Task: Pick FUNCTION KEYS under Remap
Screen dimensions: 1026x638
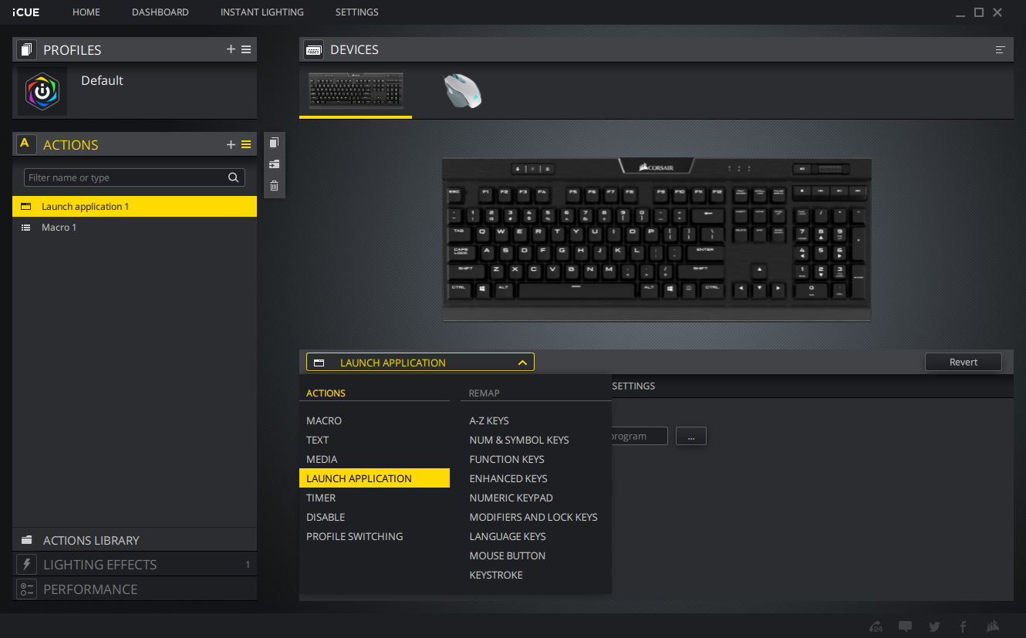Action: (x=507, y=460)
